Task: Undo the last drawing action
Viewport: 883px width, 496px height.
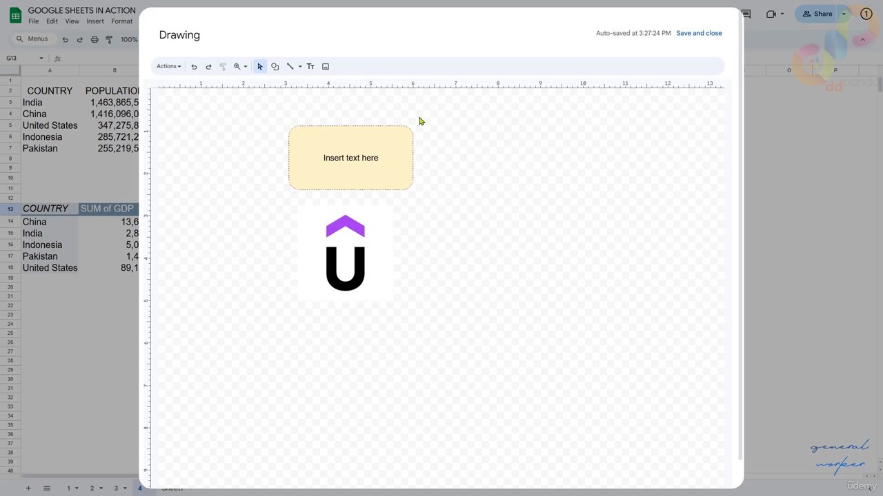Action: coord(194,67)
